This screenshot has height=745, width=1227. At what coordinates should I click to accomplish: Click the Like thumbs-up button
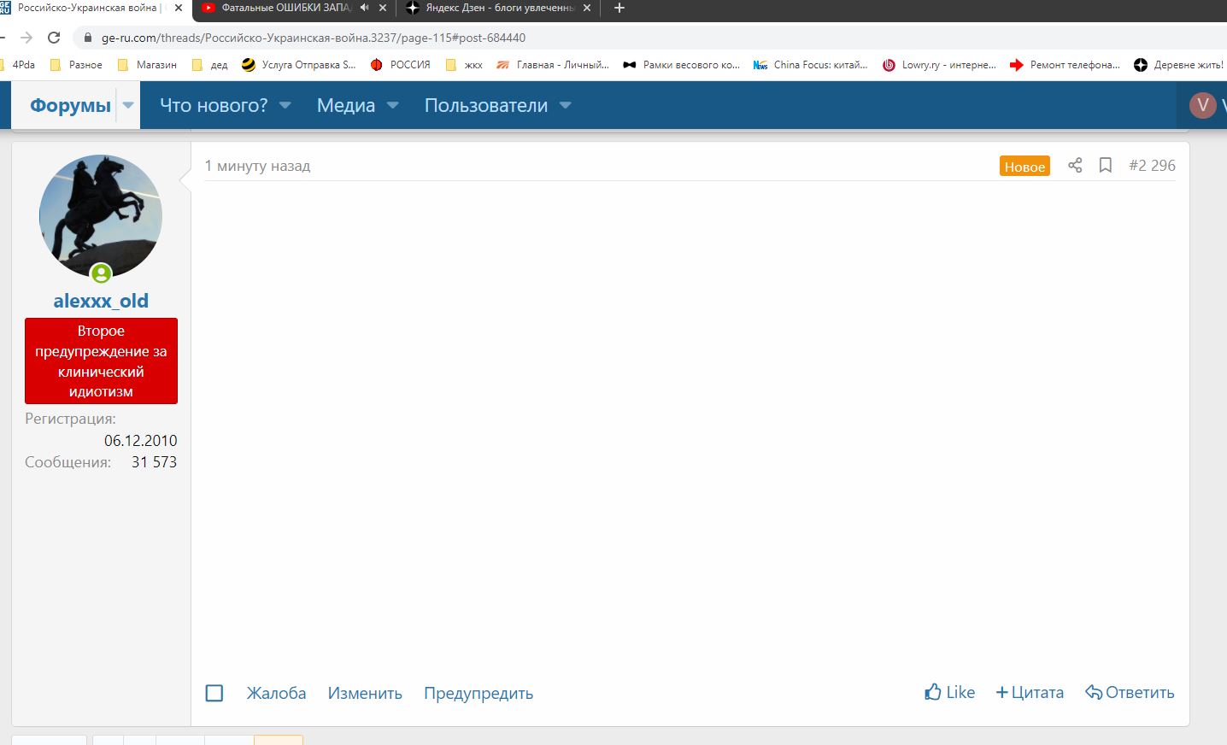(x=949, y=692)
